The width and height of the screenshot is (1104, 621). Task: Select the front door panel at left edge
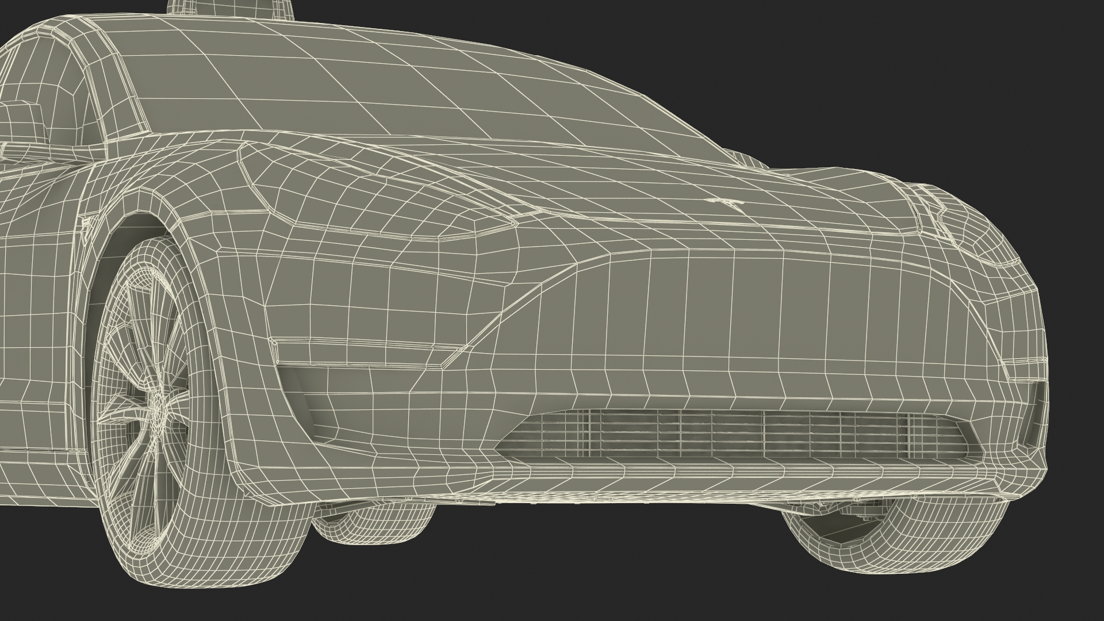point(34,299)
